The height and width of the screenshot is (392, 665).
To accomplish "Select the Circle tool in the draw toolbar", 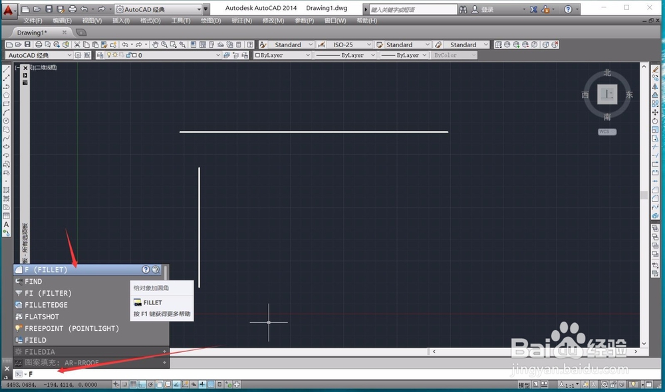I will point(7,121).
